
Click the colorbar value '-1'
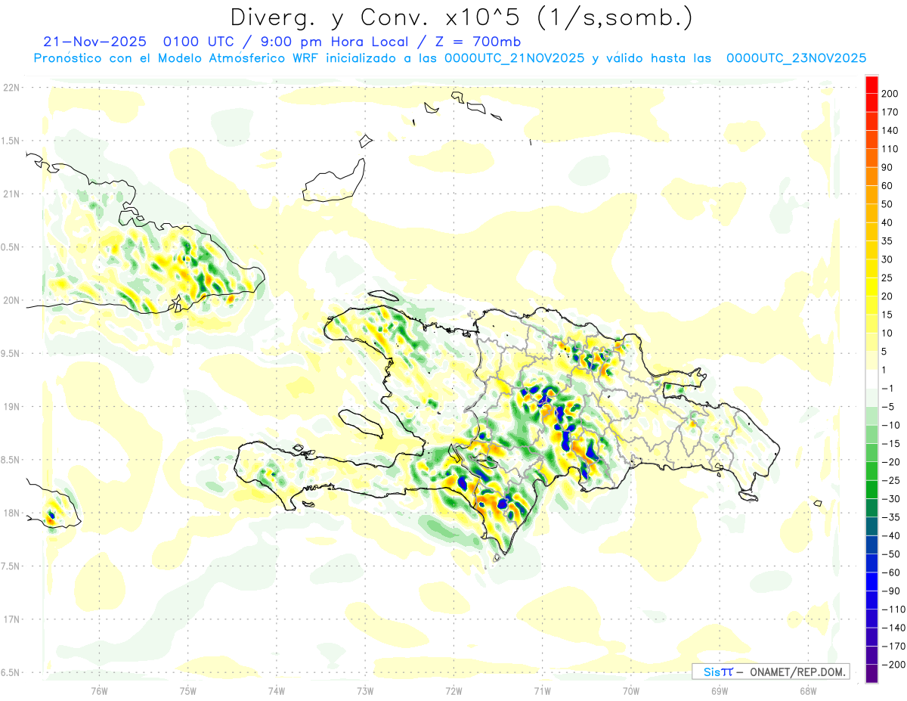point(887,388)
